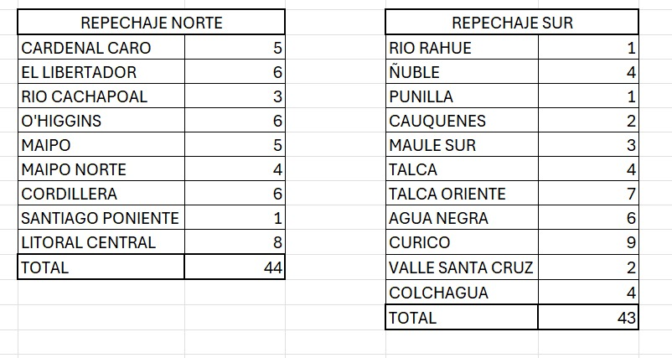Click the CARDENAL CARO cell
The image size is (672, 358).
pyautogui.click(x=101, y=47)
